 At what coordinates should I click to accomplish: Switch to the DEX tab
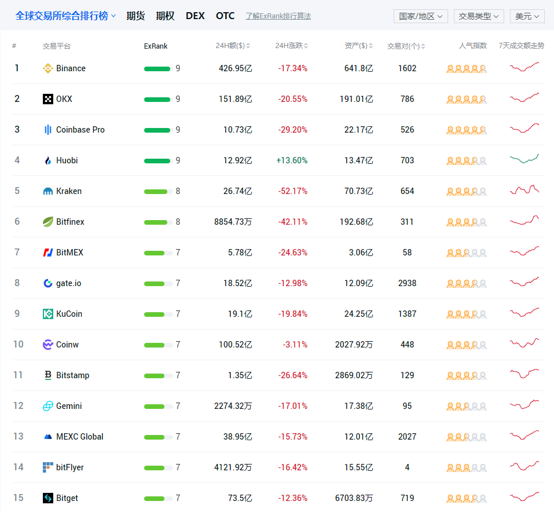point(195,16)
